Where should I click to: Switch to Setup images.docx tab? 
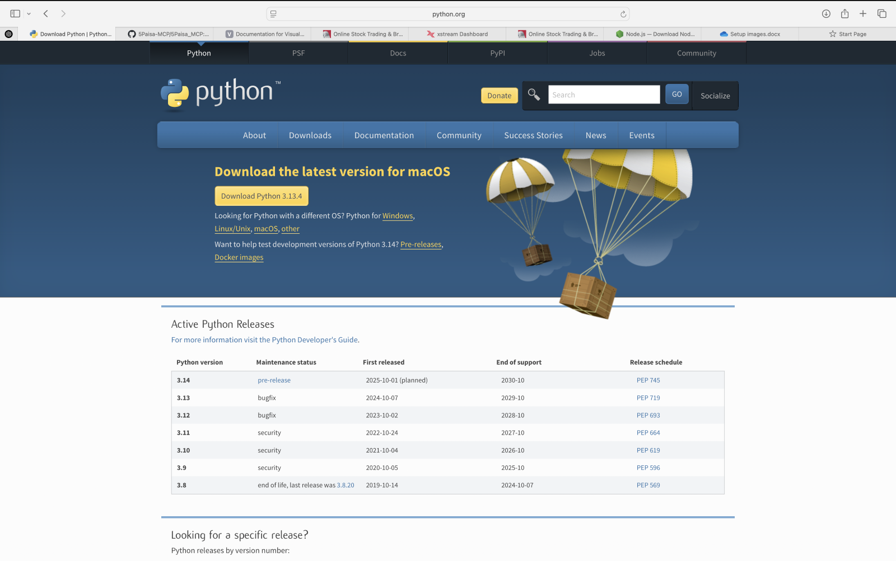750,34
